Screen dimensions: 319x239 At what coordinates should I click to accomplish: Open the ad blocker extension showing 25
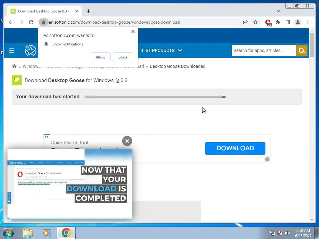(269, 22)
